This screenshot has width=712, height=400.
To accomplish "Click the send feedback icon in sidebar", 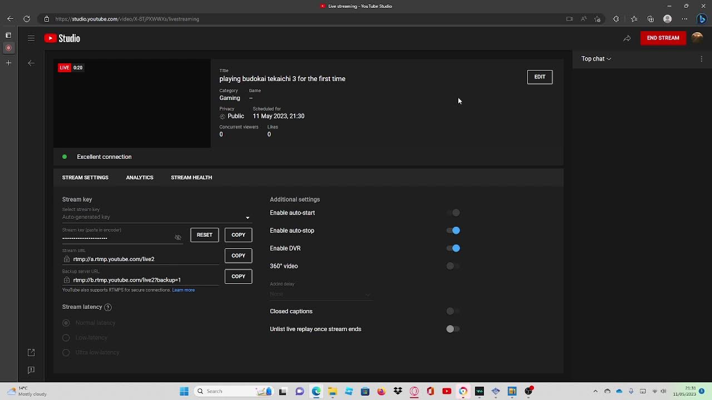I will [31, 370].
